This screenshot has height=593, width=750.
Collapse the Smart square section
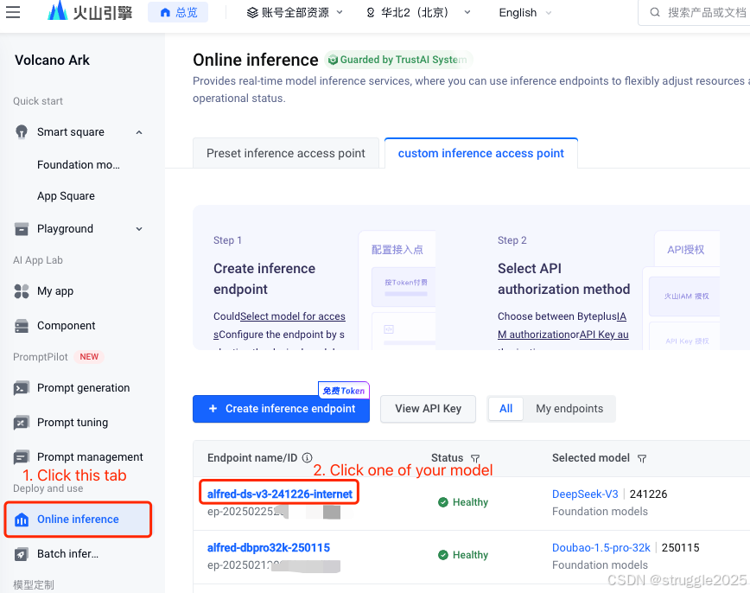139,132
